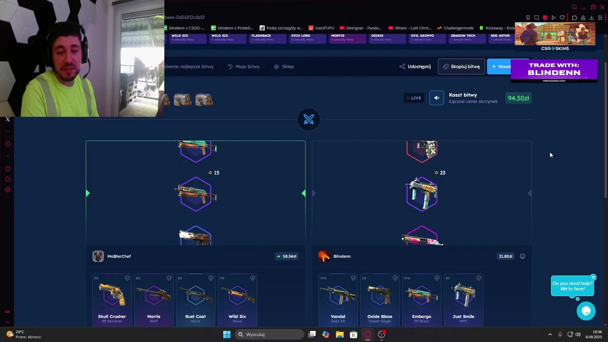608x342 pixels.
Task: Click the X (Twitter) sidebar icon
Action: pyautogui.click(x=8, y=119)
